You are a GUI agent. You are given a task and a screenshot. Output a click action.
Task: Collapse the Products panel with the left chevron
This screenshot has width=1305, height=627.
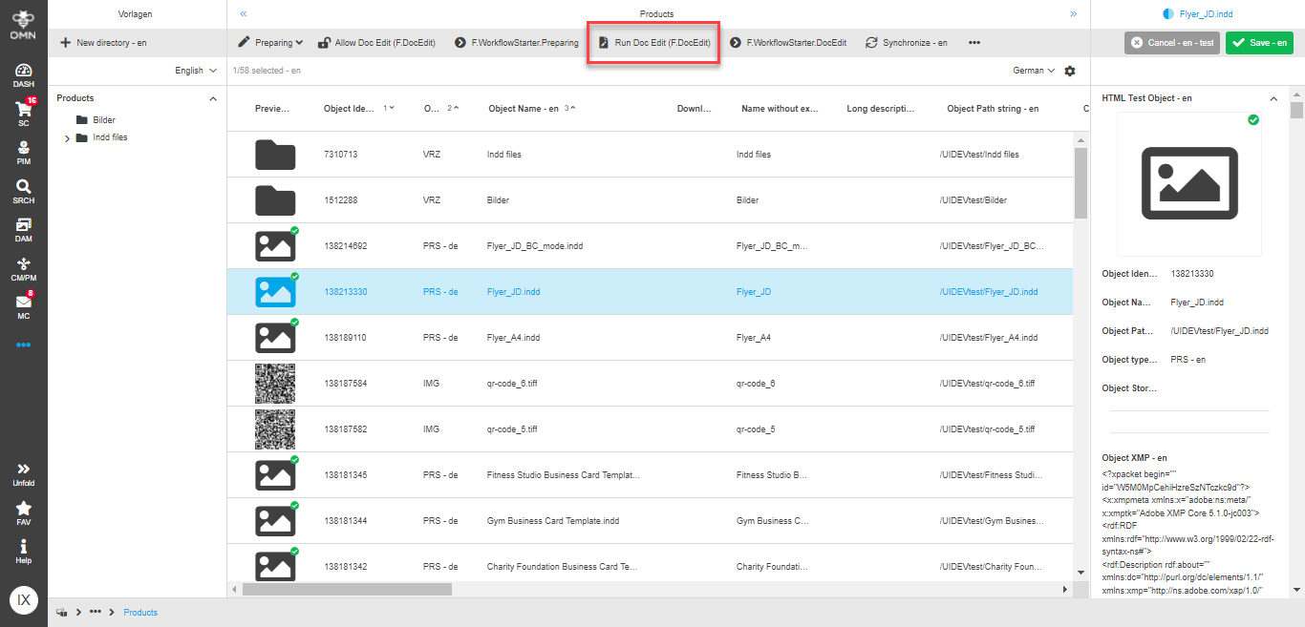click(242, 13)
